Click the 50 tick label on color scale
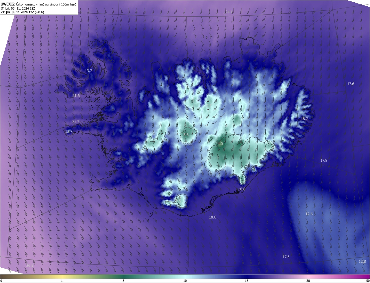 [x=368, y=281]
